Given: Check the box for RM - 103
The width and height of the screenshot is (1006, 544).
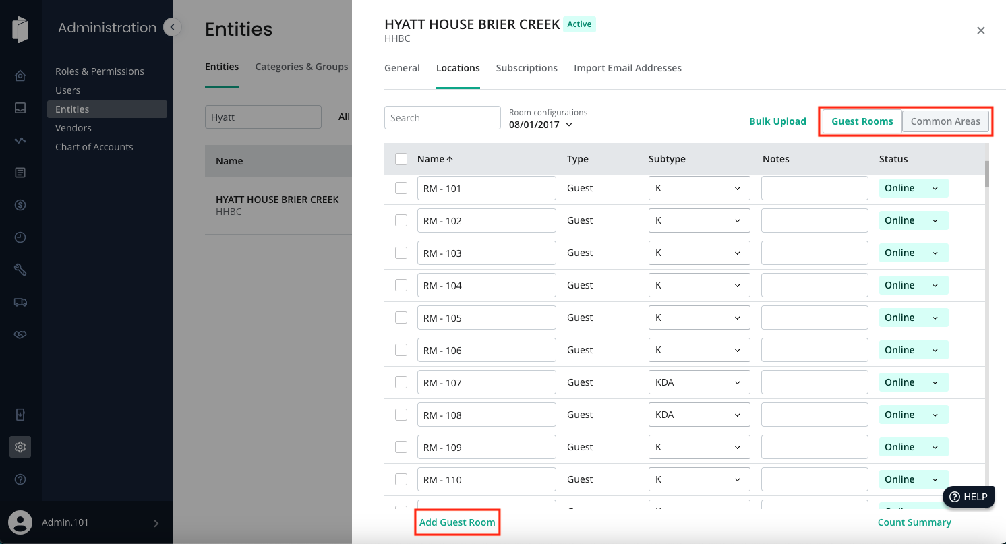Looking at the screenshot, I should (401, 253).
